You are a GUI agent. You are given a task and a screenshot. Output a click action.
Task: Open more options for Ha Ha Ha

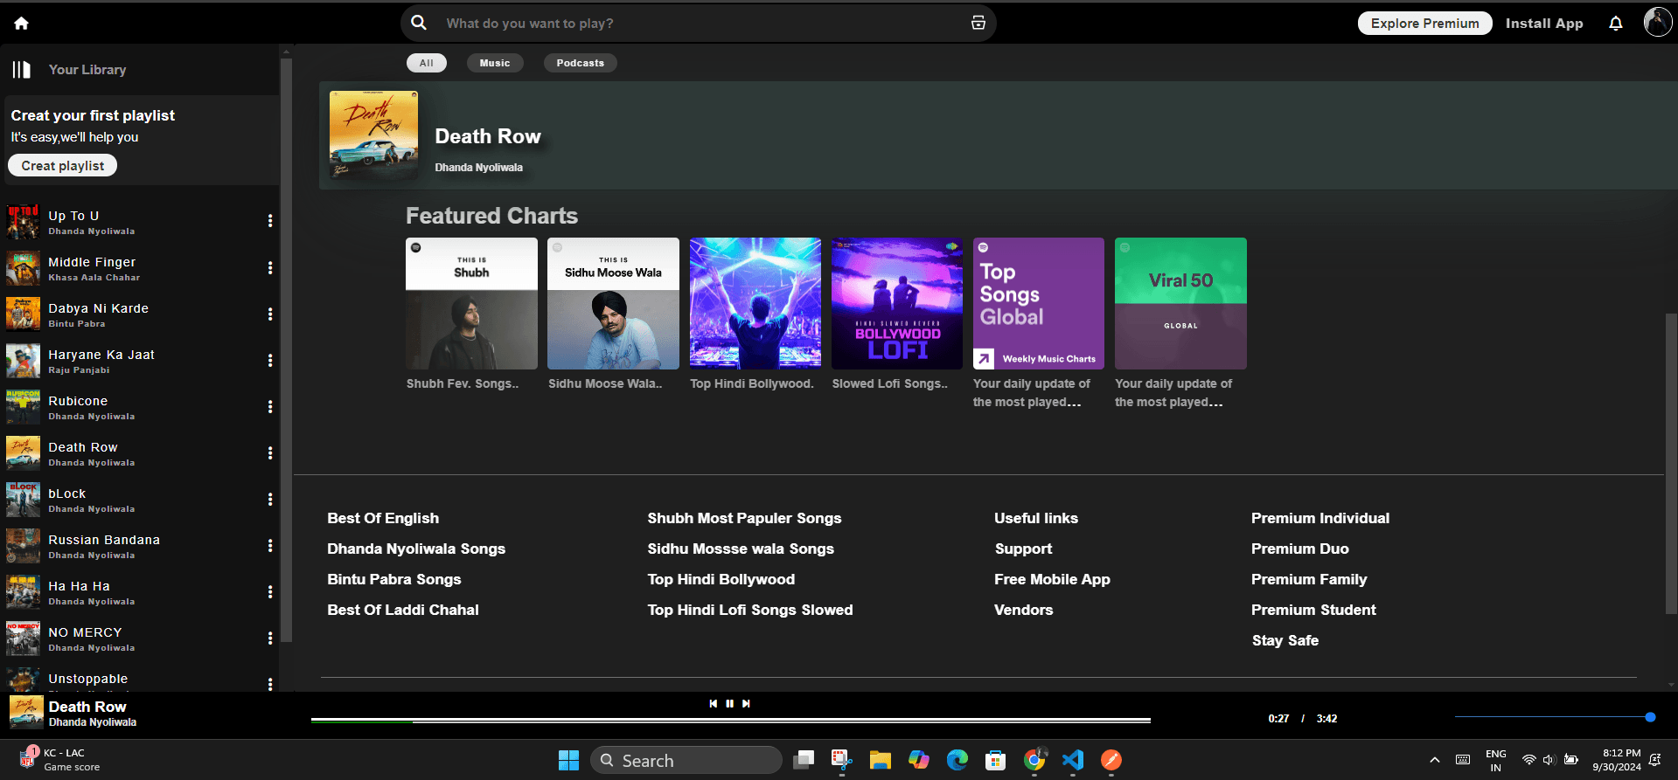tap(270, 591)
